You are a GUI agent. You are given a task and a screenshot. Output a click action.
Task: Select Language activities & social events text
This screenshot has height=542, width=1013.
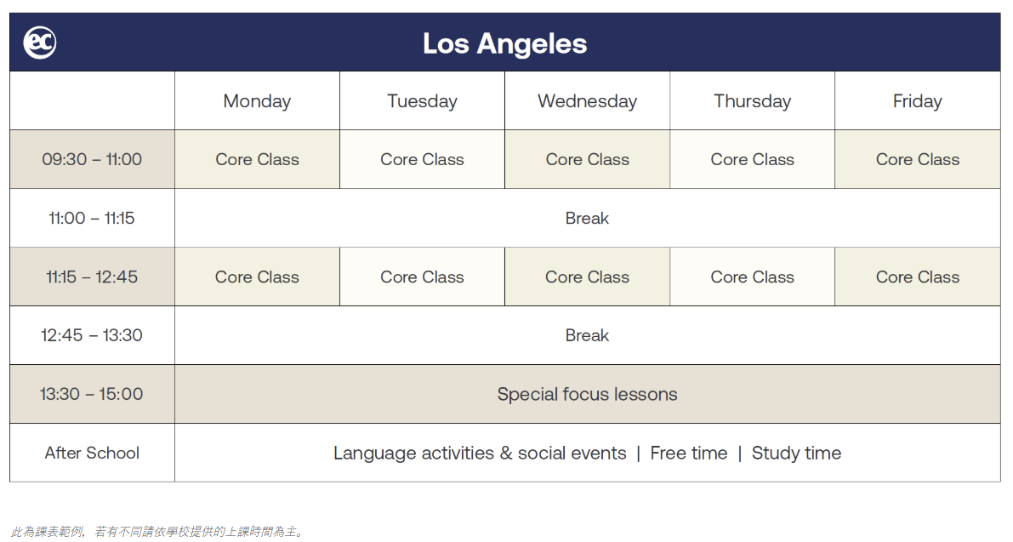[x=480, y=454]
